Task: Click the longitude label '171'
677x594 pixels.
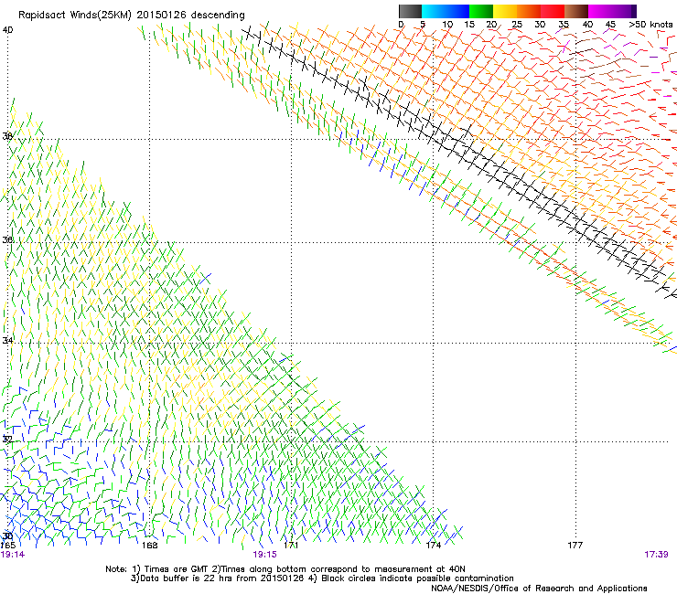Action: (292, 546)
